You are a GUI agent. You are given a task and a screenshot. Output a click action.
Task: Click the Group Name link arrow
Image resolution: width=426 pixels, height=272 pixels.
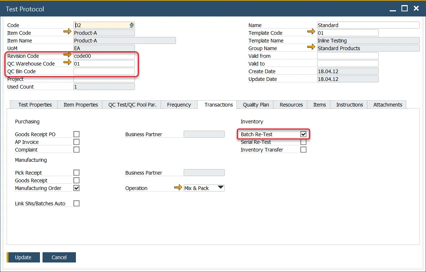[x=311, y=48]
